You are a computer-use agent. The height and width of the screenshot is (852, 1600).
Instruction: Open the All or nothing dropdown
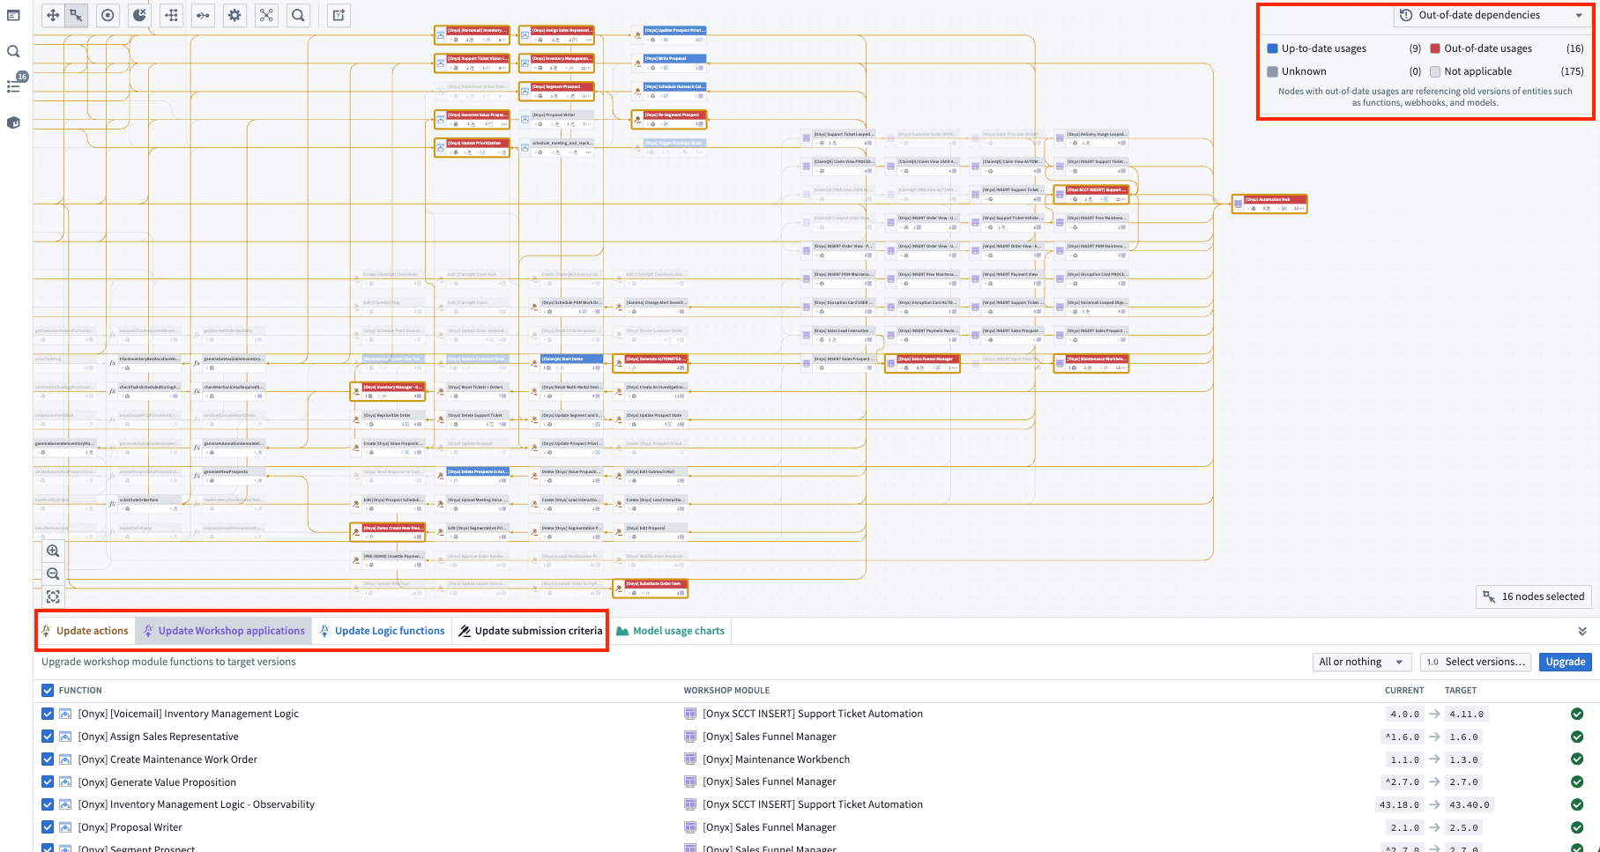pyautogui.click(x=1361, y=662)
